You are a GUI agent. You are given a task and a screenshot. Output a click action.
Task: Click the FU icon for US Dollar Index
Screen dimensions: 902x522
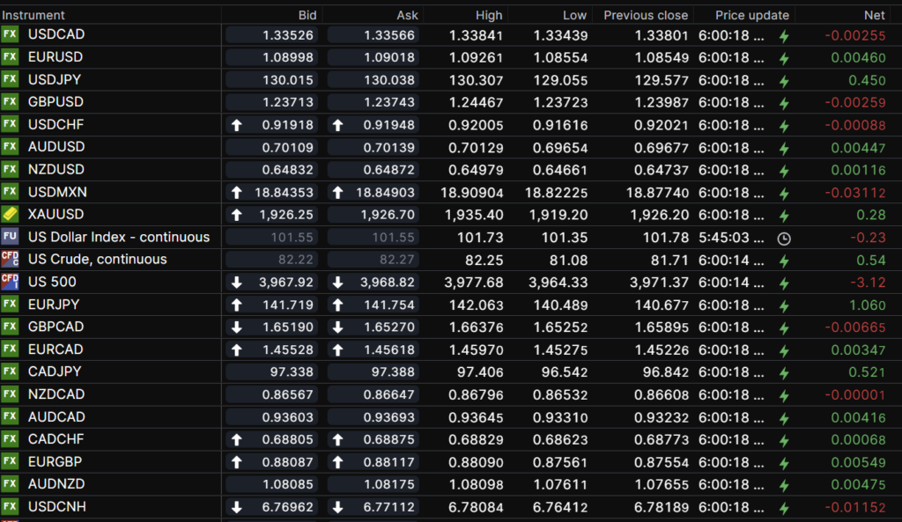(x=10, y=237)
